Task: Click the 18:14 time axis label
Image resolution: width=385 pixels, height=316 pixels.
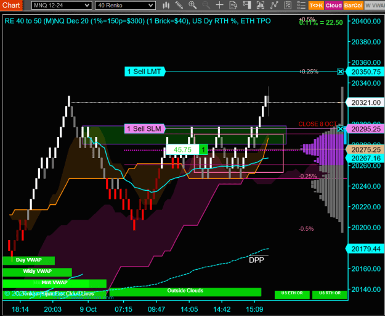Action: pos(20,309)
